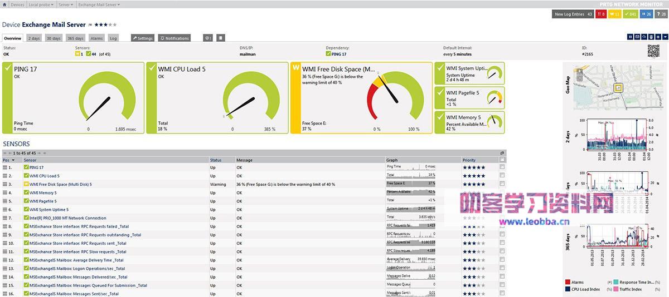This screenshot has height=297, width=669.
Task: Sort the table by the Status column
Action: pos(216,160)
